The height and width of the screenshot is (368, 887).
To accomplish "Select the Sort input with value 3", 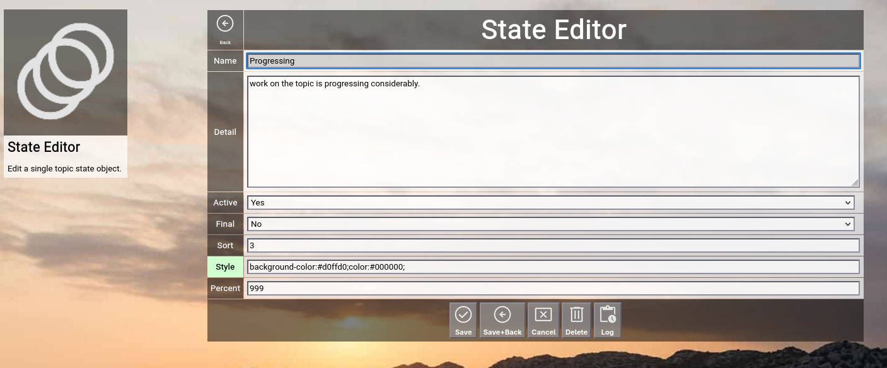I will pos(553,246).
